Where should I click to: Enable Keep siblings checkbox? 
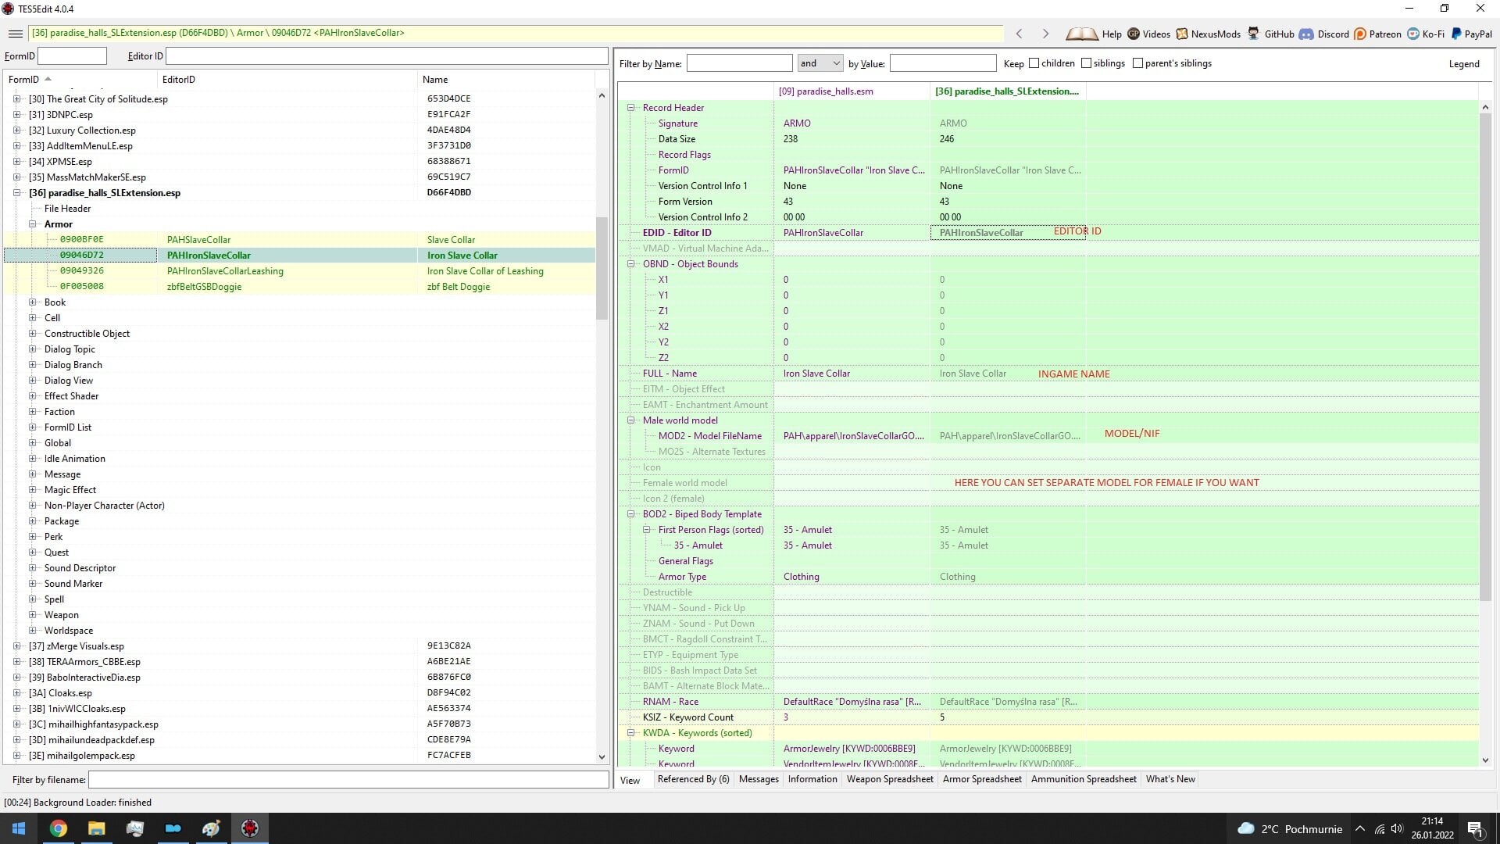point(1086,63)
